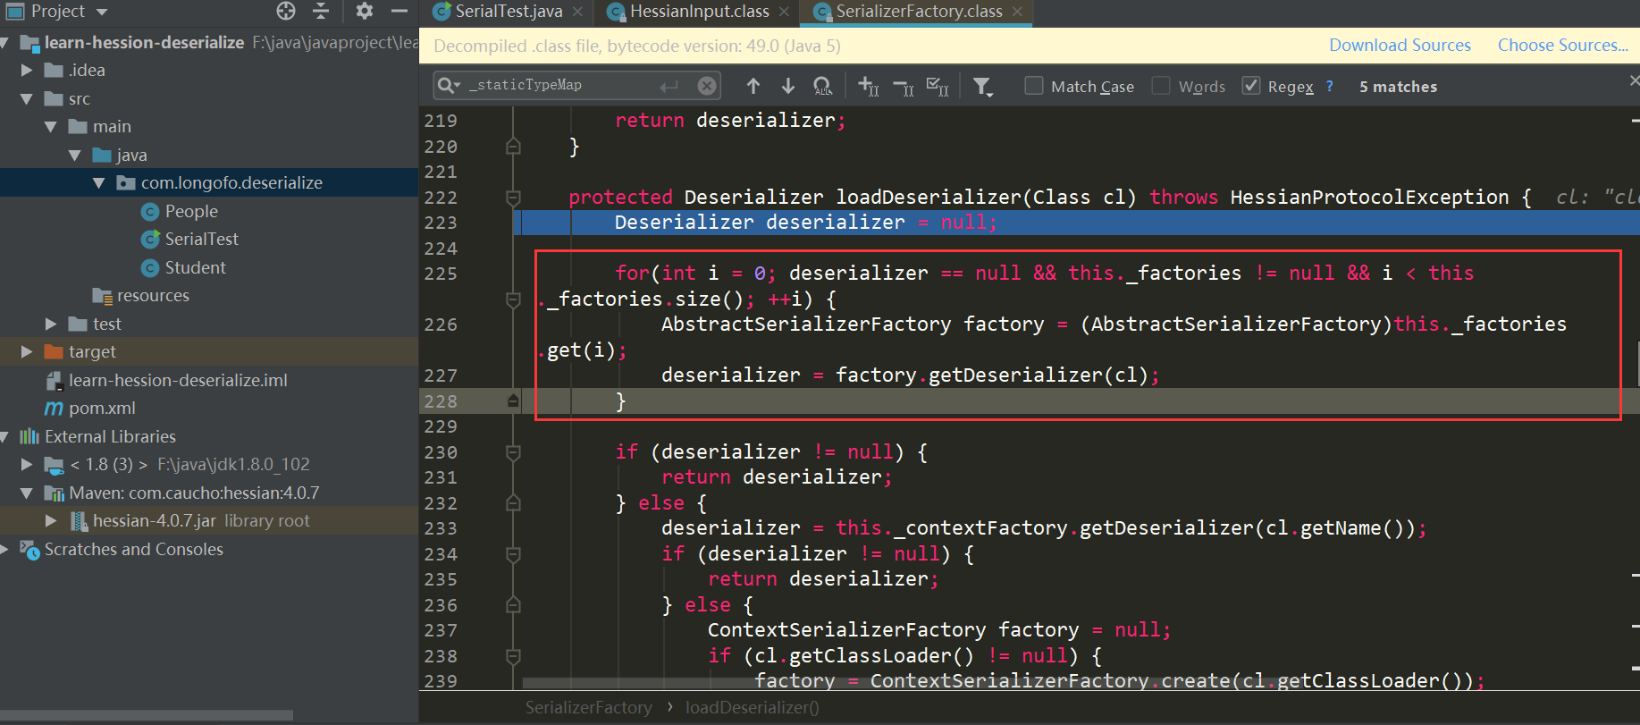Click the new line icon in search field
Image resolution: width=1640 pixels, height=725 pixels.
coord(669,86)
